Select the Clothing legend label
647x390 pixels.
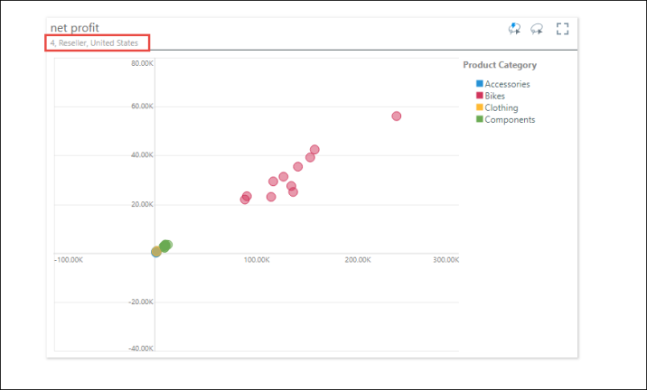coord(502,107)
